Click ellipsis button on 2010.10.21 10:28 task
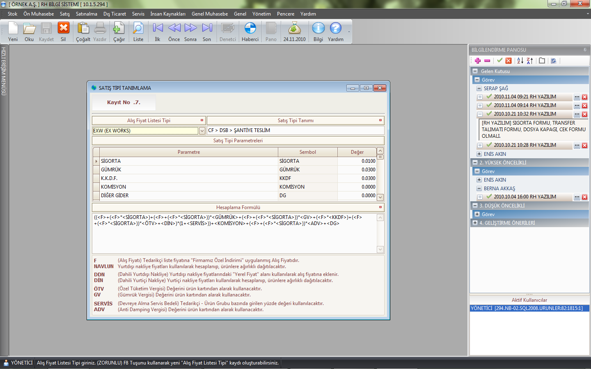The width and height of the screenshot is (591, 369). 577,146
